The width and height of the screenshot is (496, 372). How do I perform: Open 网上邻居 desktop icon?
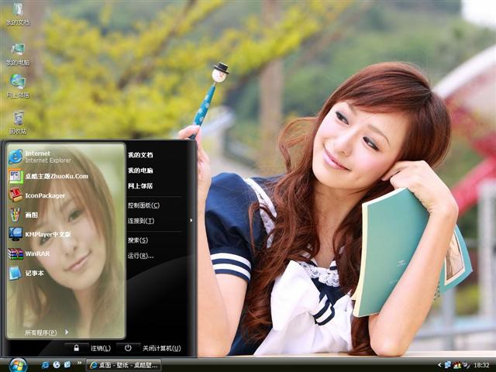pos(18,86)
